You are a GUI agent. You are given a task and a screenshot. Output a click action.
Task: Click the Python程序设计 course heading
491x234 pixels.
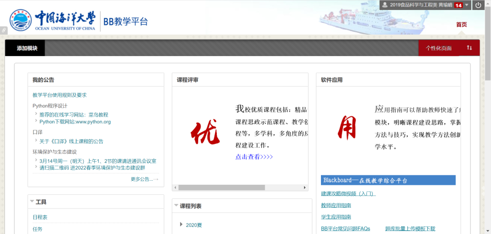50,106
